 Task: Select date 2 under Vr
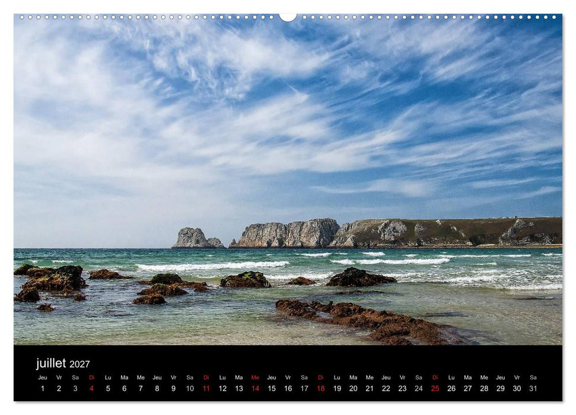click(x=59, y=388)
